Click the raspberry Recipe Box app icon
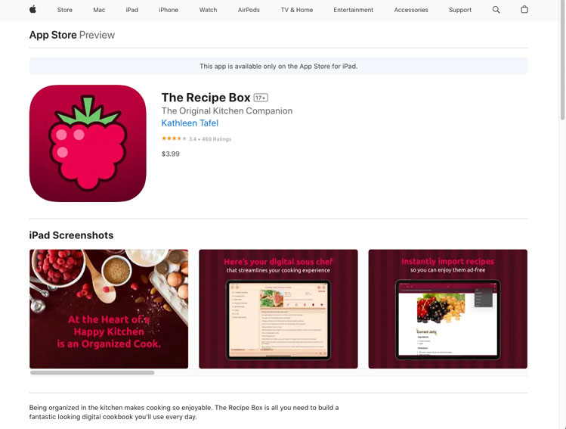 pyautogui.click(x=88, y=143)
